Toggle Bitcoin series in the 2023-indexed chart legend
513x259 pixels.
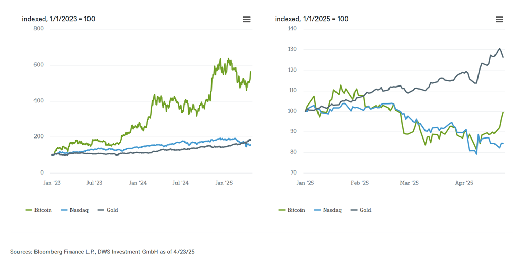pos(39,210)
